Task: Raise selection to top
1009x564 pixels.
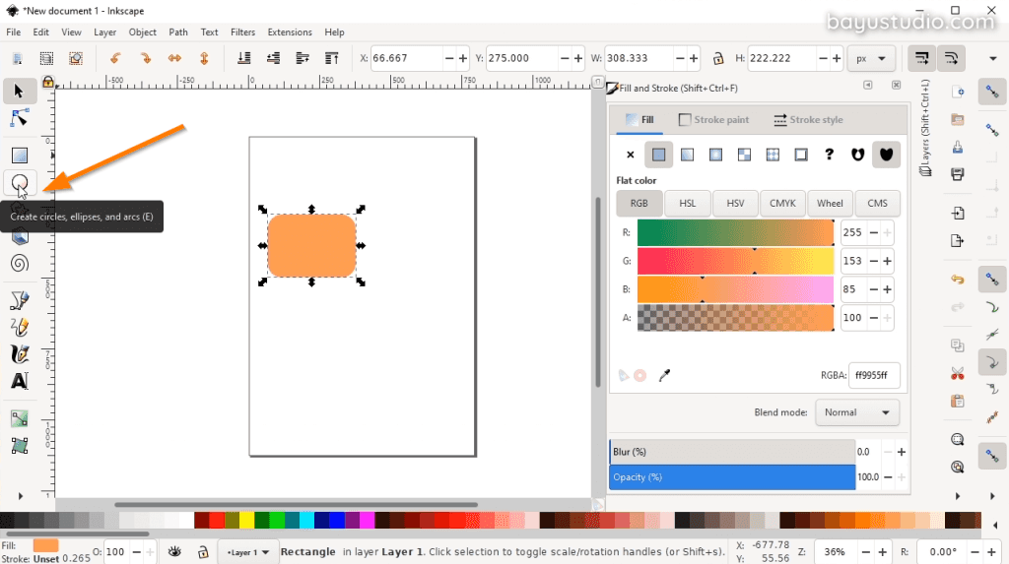Action: (x=332, y=58)
